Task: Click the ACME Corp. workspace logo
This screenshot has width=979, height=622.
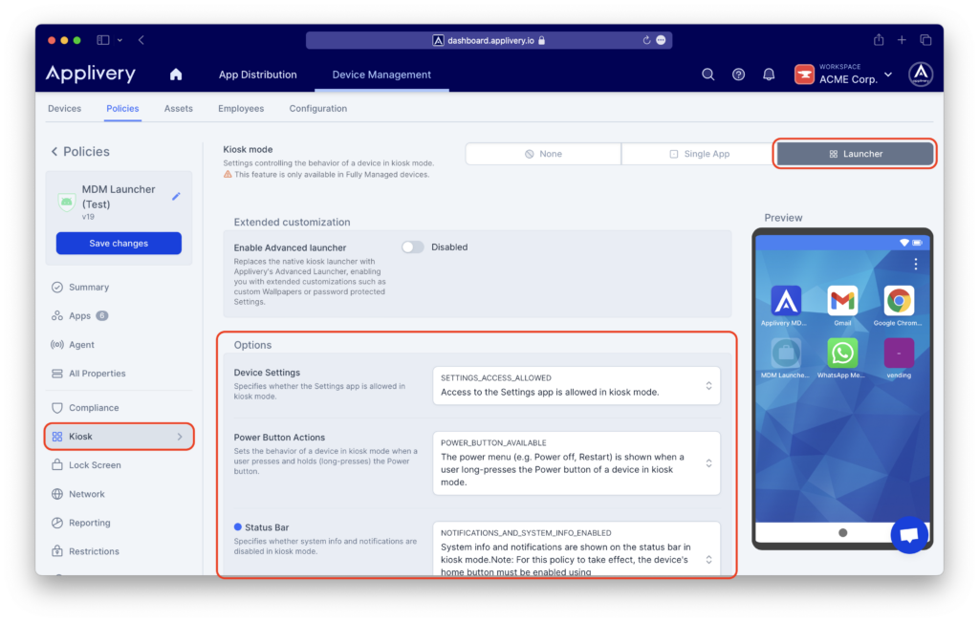Action: pyautogui.click(x=804, y=75)
